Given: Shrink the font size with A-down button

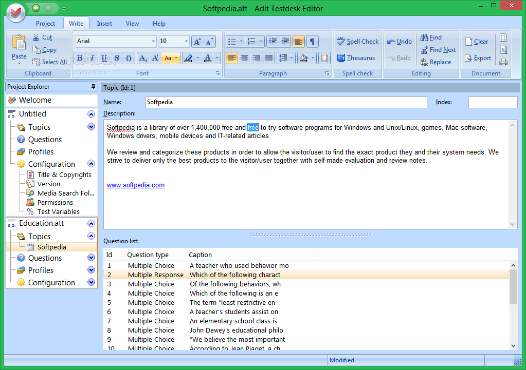Looking at the screenshot, I should point(210,42).
